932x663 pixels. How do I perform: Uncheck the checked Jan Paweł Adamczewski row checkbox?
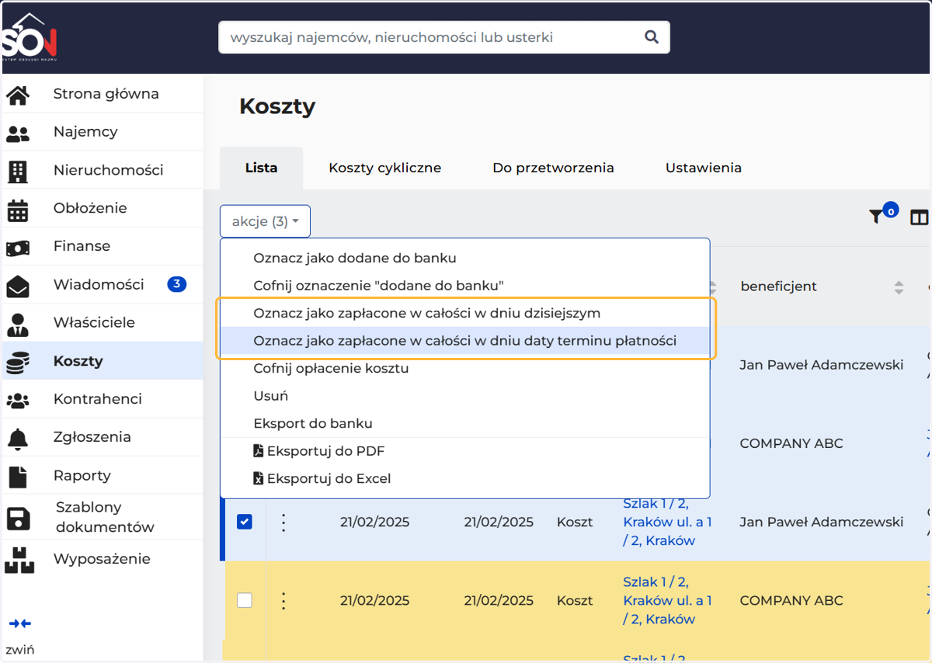point(245,522)
